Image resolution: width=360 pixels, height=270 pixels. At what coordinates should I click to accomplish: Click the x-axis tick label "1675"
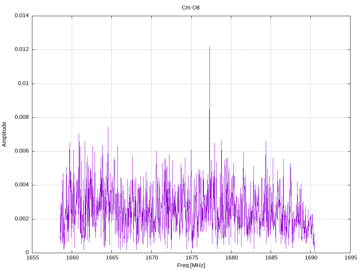[192, 258]
